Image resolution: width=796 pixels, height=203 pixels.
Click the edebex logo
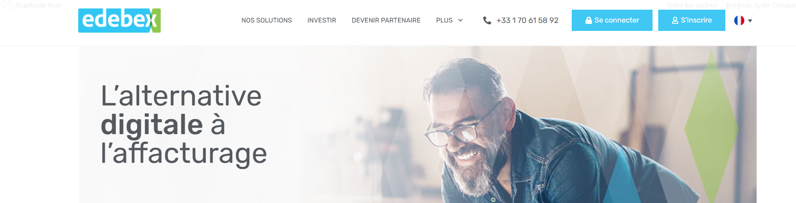119,20
